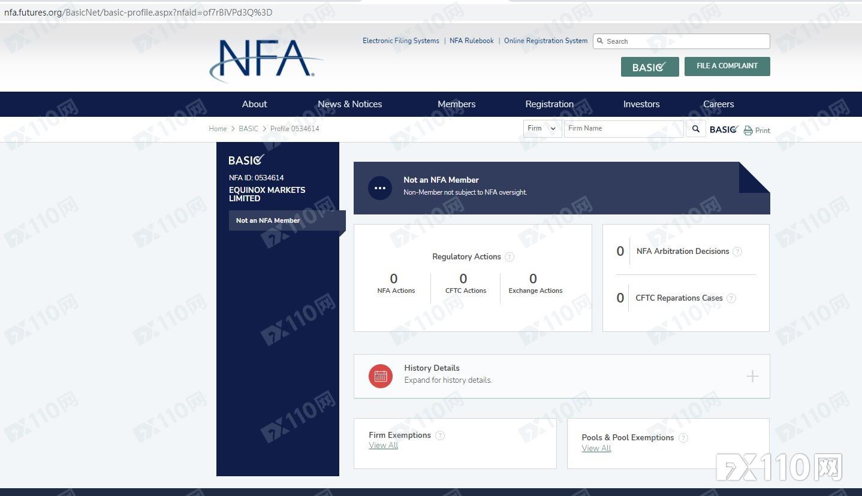Viewport: 862px width, 496px height.
Task: Click View All under Pools & Pool Exemptions
Action: pos(596,449)
